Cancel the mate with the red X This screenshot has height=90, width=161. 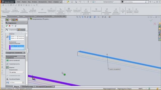pyautogui.click(x=10, y=26)
